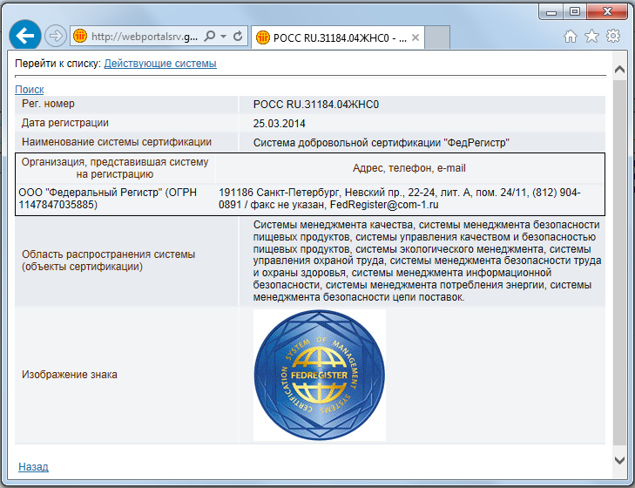
Task: Click the browser Forward arrow button
Action: click(55, 36)
